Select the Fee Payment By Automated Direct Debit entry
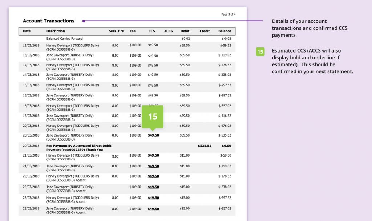 pyautogui.click(x=79, y=147)
